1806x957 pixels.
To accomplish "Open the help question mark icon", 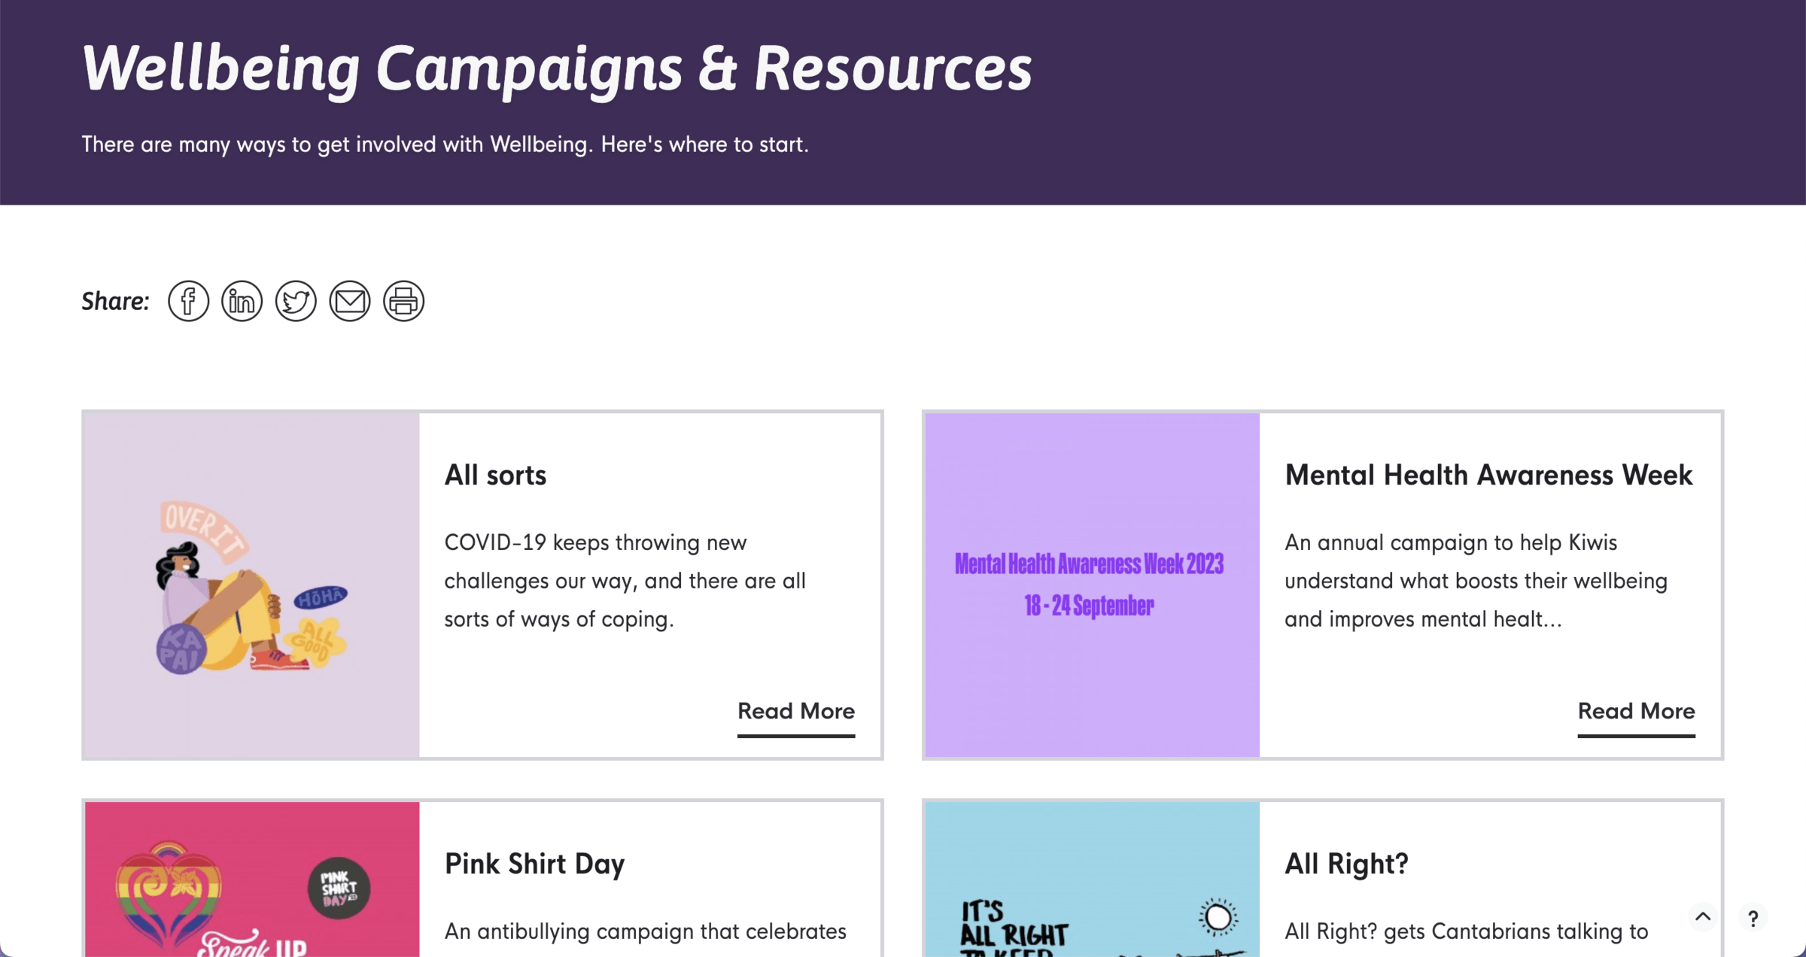I will coord(1753,918).
